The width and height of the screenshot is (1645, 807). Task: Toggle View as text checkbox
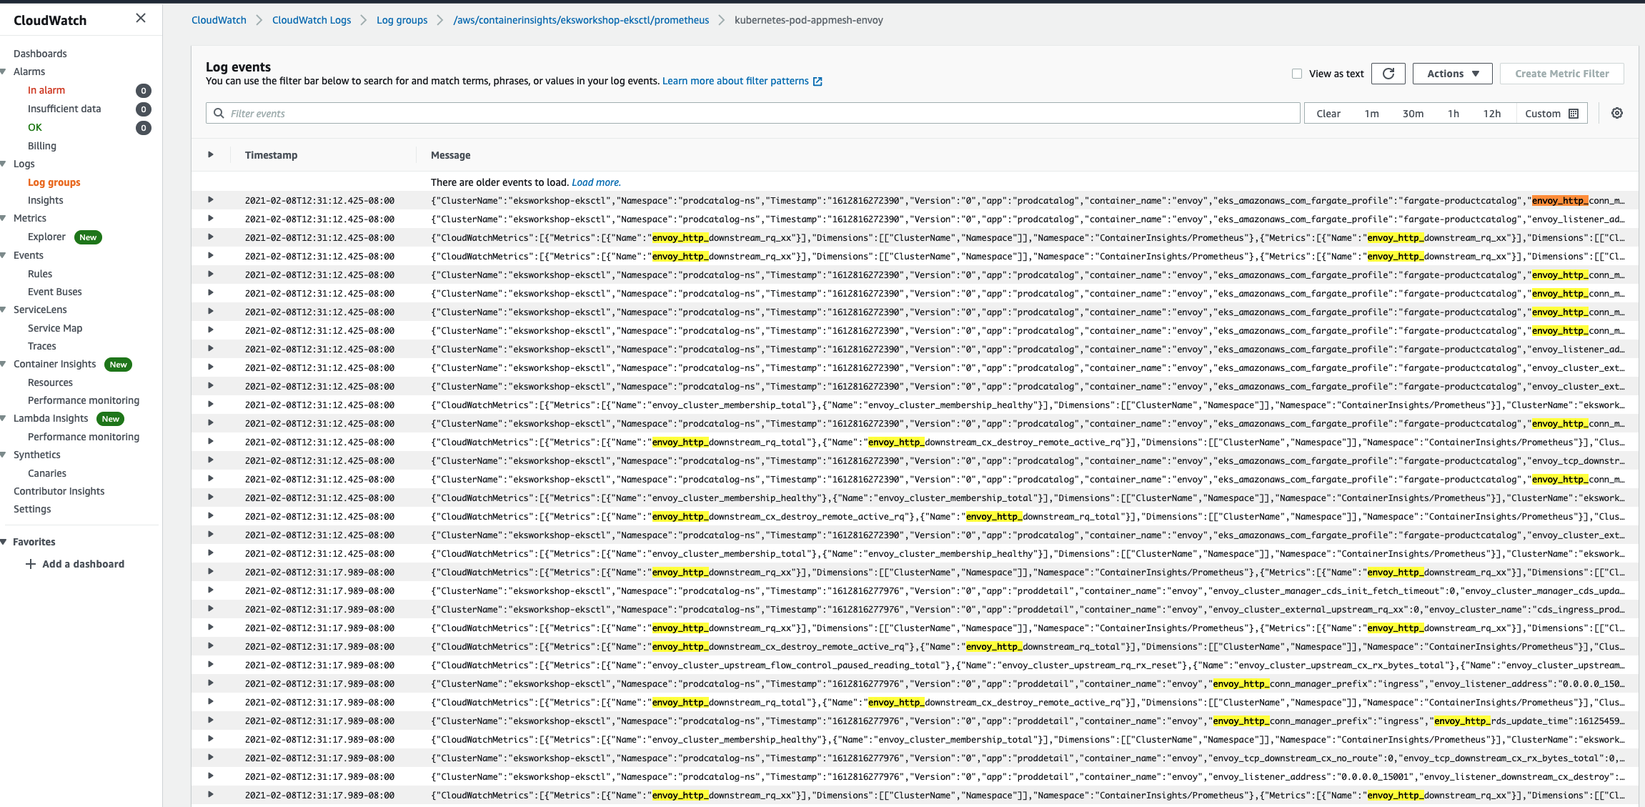tap(1297, 74)
